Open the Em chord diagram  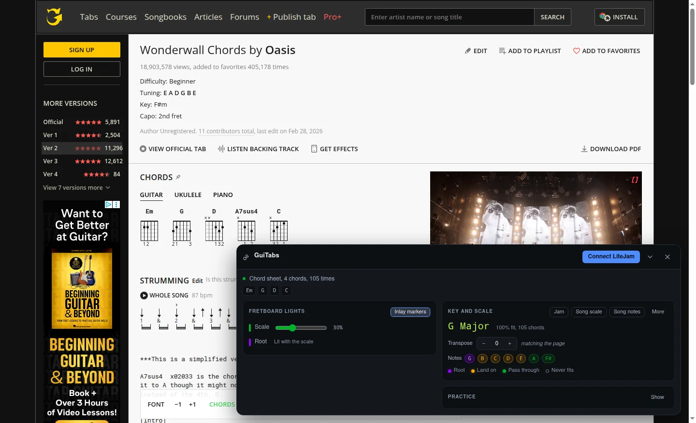tap(149, 228)
